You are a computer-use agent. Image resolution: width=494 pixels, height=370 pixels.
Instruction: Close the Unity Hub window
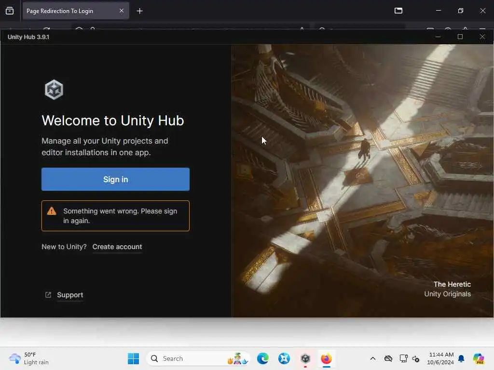coord(482,37)
